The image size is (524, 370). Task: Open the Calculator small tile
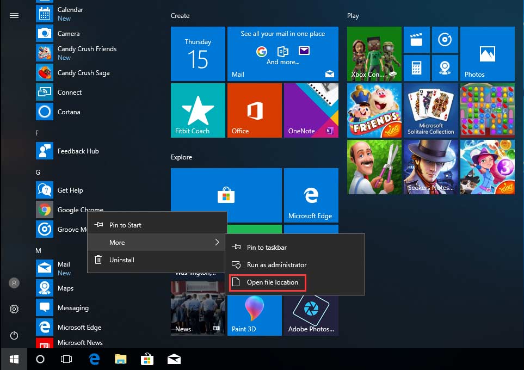click(416, 68)
